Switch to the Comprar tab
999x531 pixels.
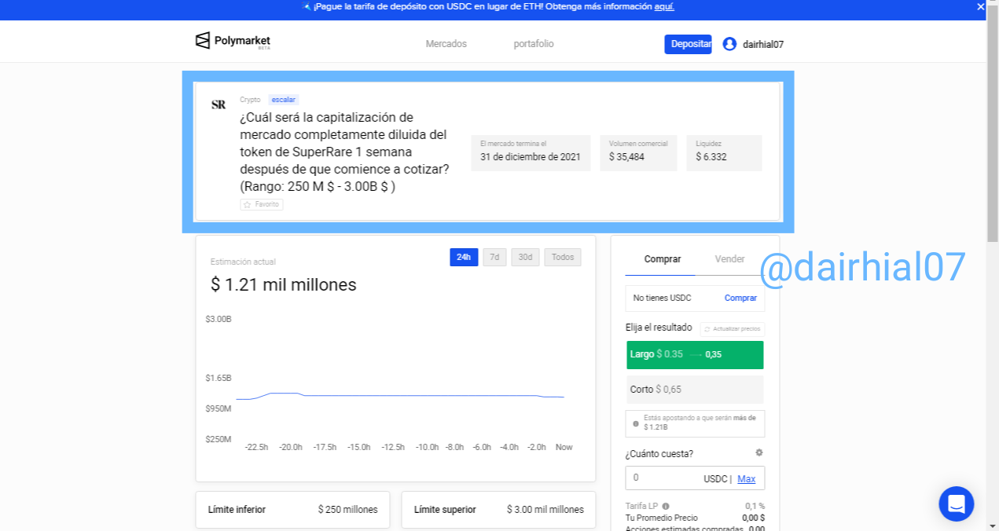(663, 259)
